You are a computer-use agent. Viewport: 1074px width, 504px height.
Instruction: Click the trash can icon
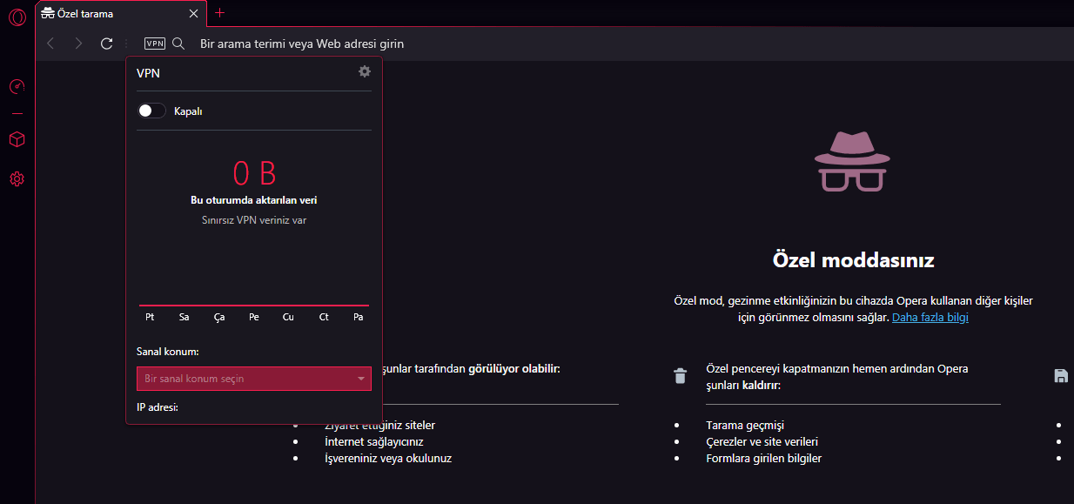[680, 376]
